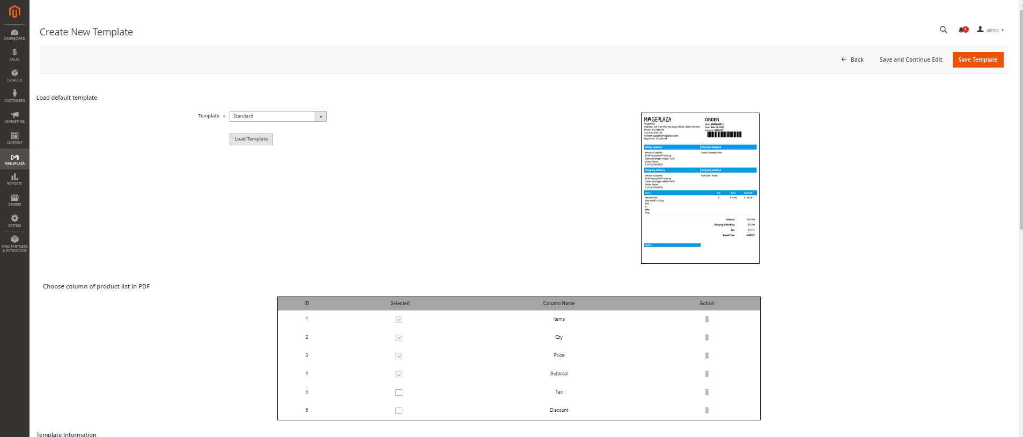
Task: Open the Sales menu icon
Action: tap(14, 55)
